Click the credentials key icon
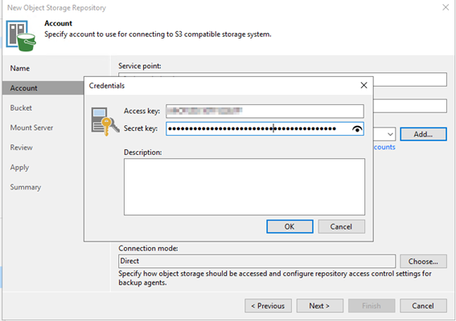The image size is (456, 321). [x=105, y=121]
